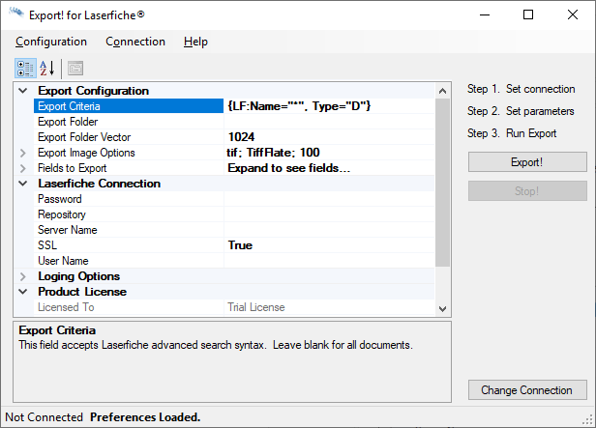Sort properties alphabetically
Screen dimensions: 596x428
coord(47,69)
